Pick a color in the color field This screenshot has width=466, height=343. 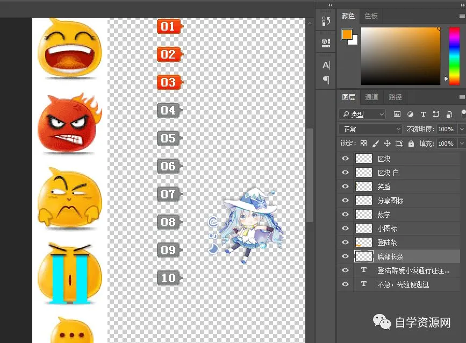coord(400,56)
